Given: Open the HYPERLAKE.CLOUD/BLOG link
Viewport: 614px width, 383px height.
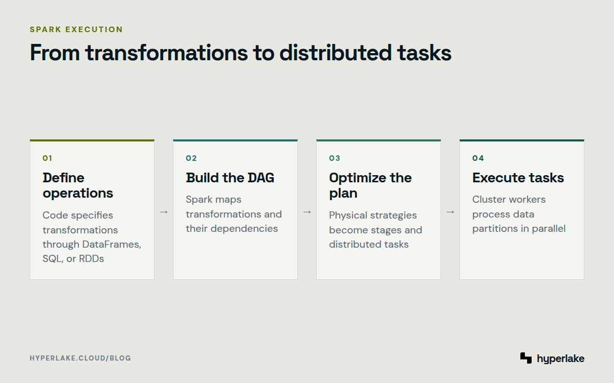Looking at the screenshot, I should pos(80,358).
